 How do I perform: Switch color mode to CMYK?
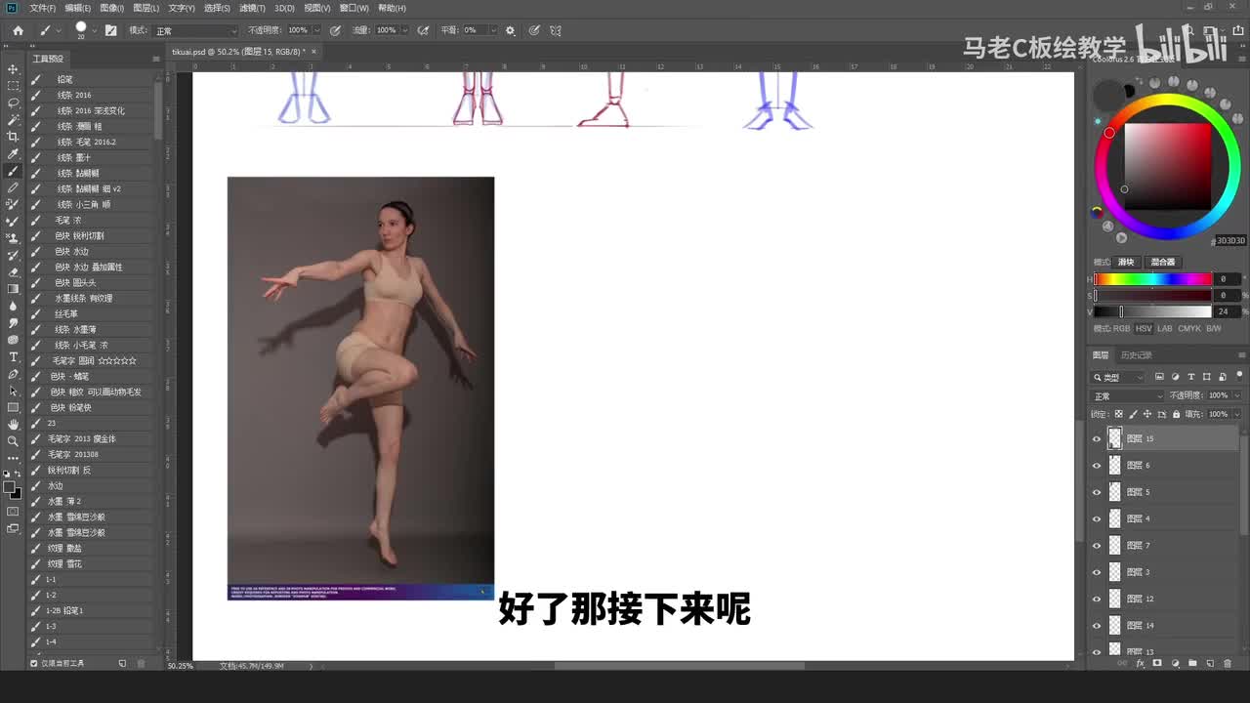pyautogui.click(x=1189, y=328)
